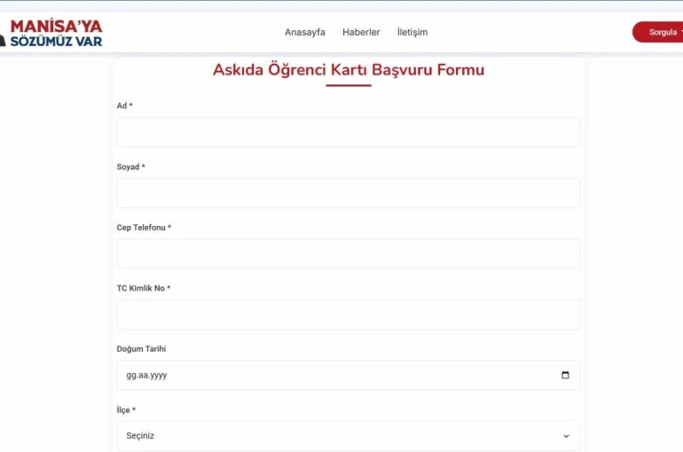Image resolution: width=683 pixels, height=452 pixels.
Task: Click the Askıda Öğrenci Kartı Başvuru Formu heading
Action: [x=349, y=70]
